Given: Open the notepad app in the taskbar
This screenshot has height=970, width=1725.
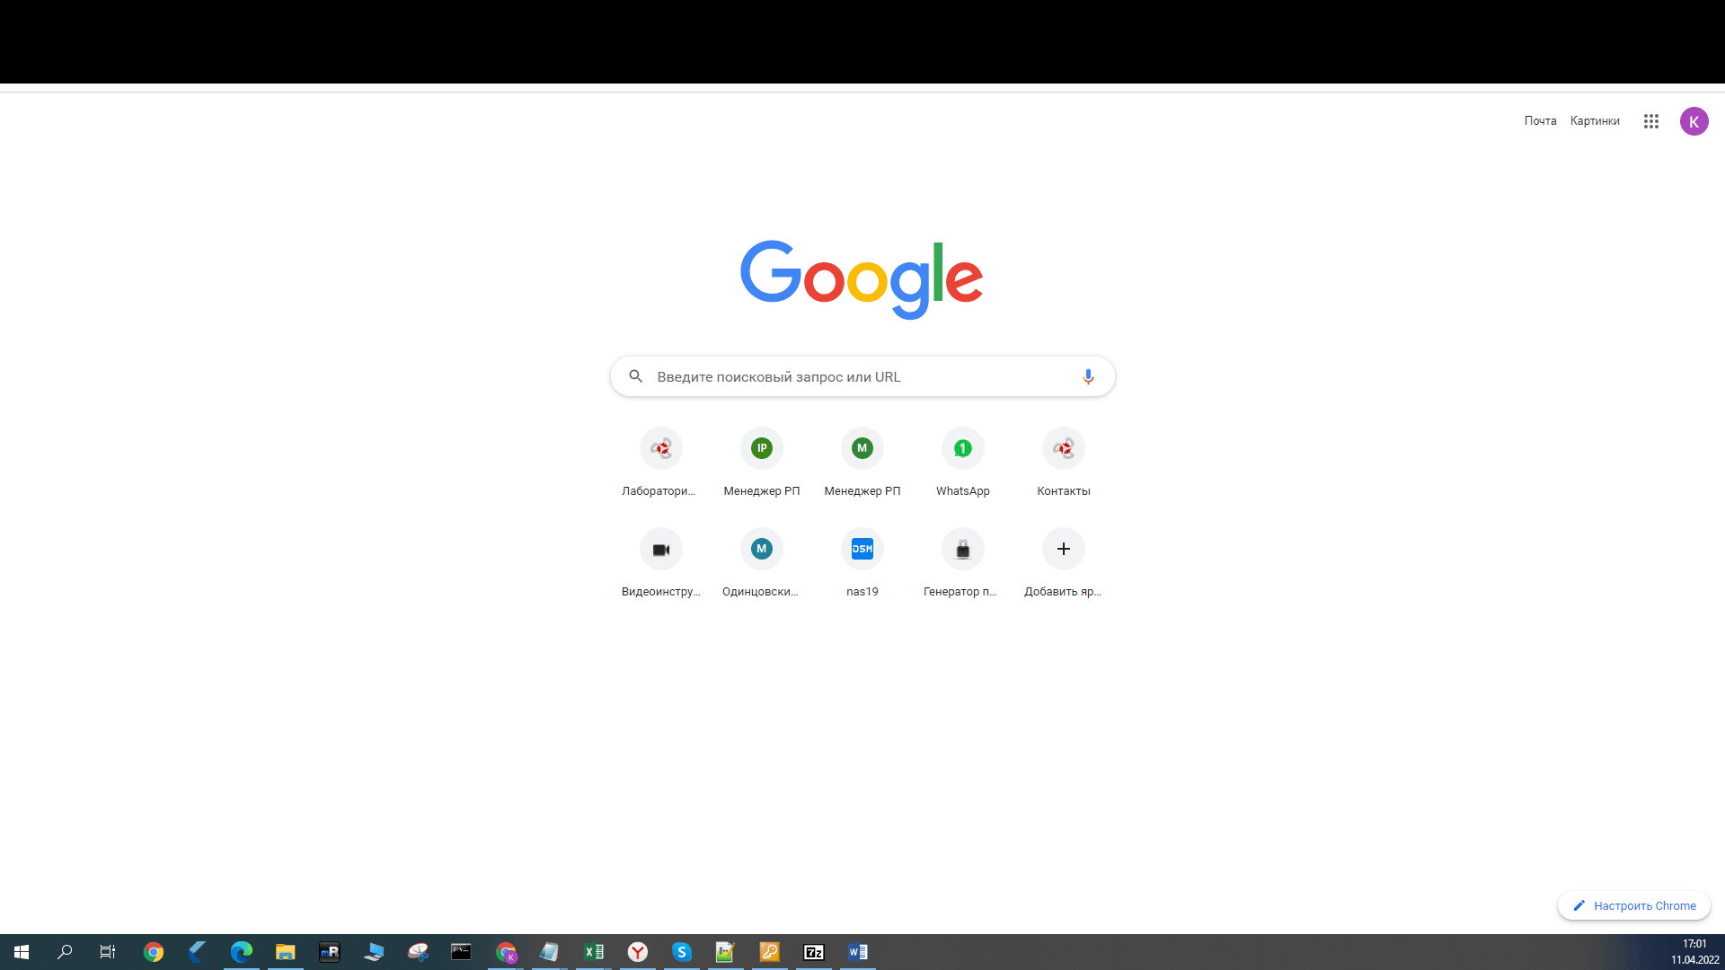Looking at the screenshot, I should tap(550, 952).
